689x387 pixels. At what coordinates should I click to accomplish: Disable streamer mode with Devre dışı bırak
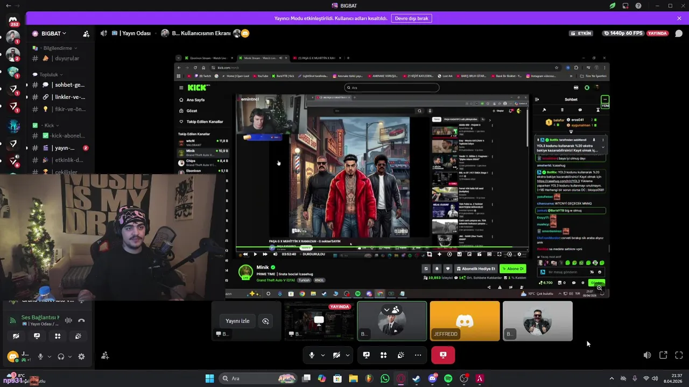412,18
